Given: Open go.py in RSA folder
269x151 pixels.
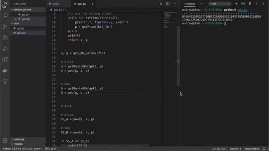Looking at the screenshot, I should pyautogui.click(x=21, y=28).
